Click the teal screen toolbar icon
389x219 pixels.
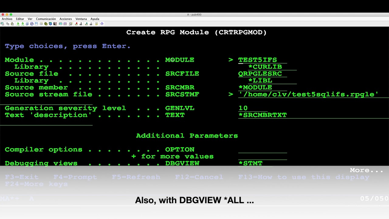(x=60, y=24)
